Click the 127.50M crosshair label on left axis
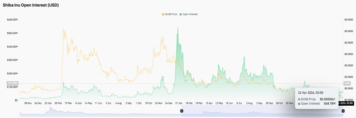The image size is (356, 118). [x=13, y=83]
